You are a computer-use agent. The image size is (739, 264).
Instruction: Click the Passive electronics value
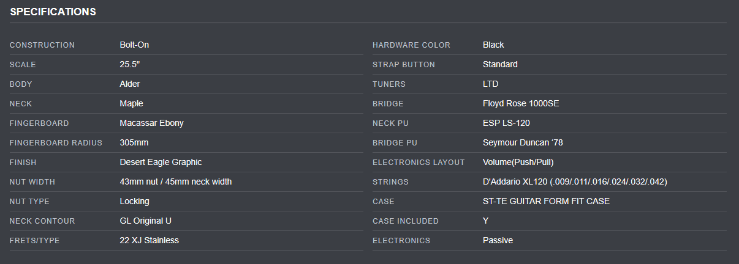pyautogui.click(x=498, y=240)
